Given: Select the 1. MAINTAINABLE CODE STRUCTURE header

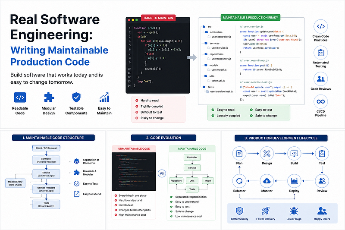Looking at the screenshot, I should click(x=53, y=138).
